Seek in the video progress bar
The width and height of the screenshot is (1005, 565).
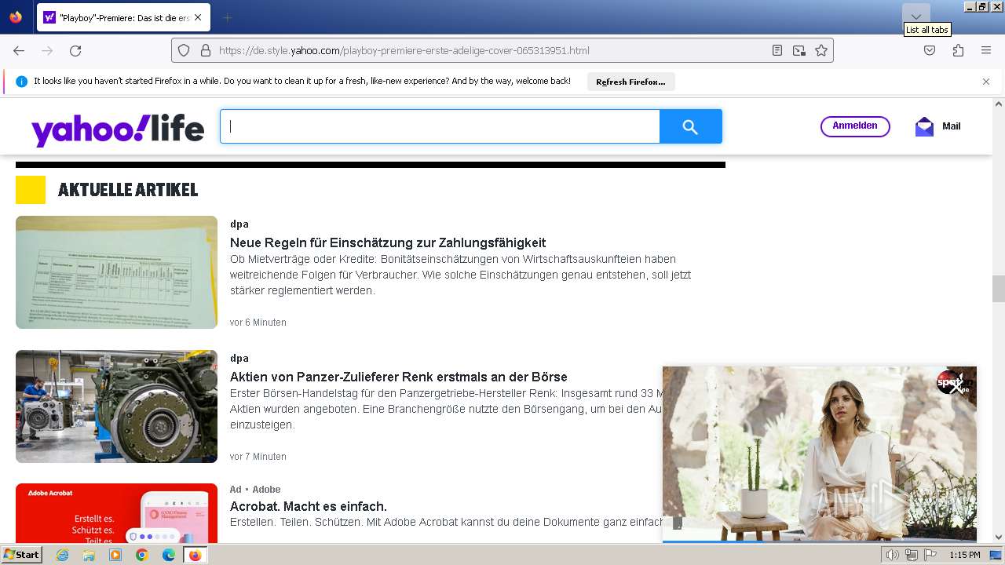(x=820, y=541)
